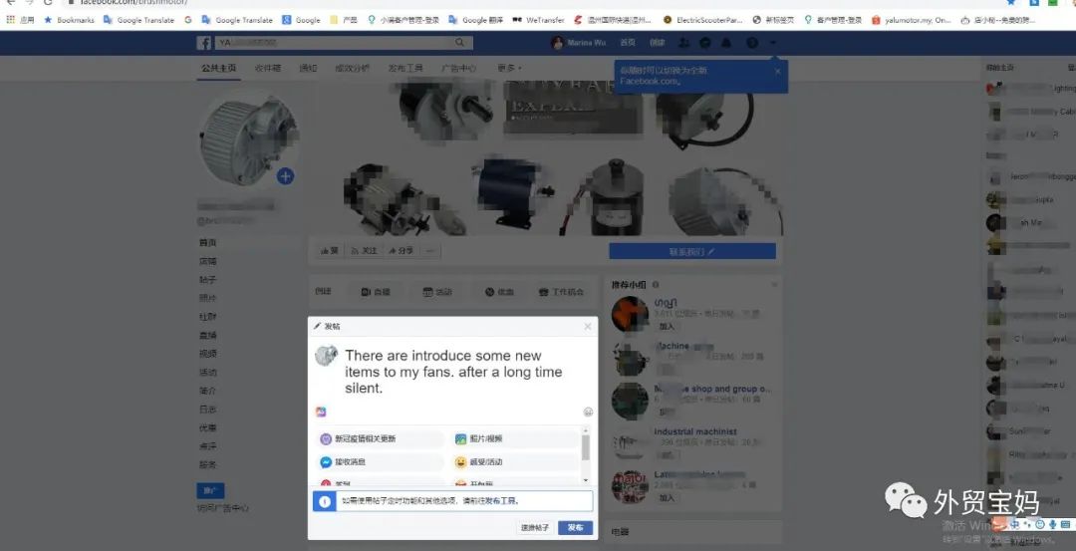Open 简介 in the page left menu
The image size is (1076, 551).
point(208,392)
